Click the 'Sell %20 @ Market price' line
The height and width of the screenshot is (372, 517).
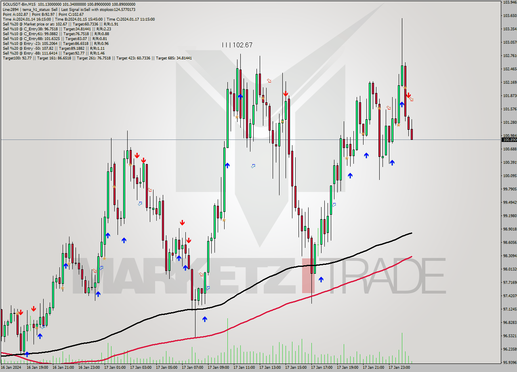click(60, 24)
